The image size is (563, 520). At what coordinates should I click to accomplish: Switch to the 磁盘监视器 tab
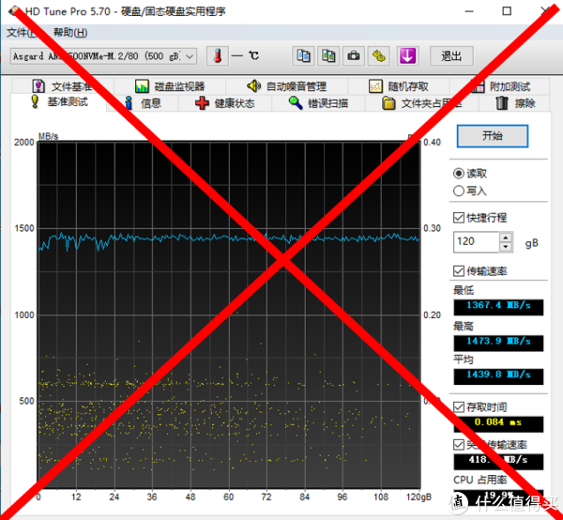coord(170,86)
